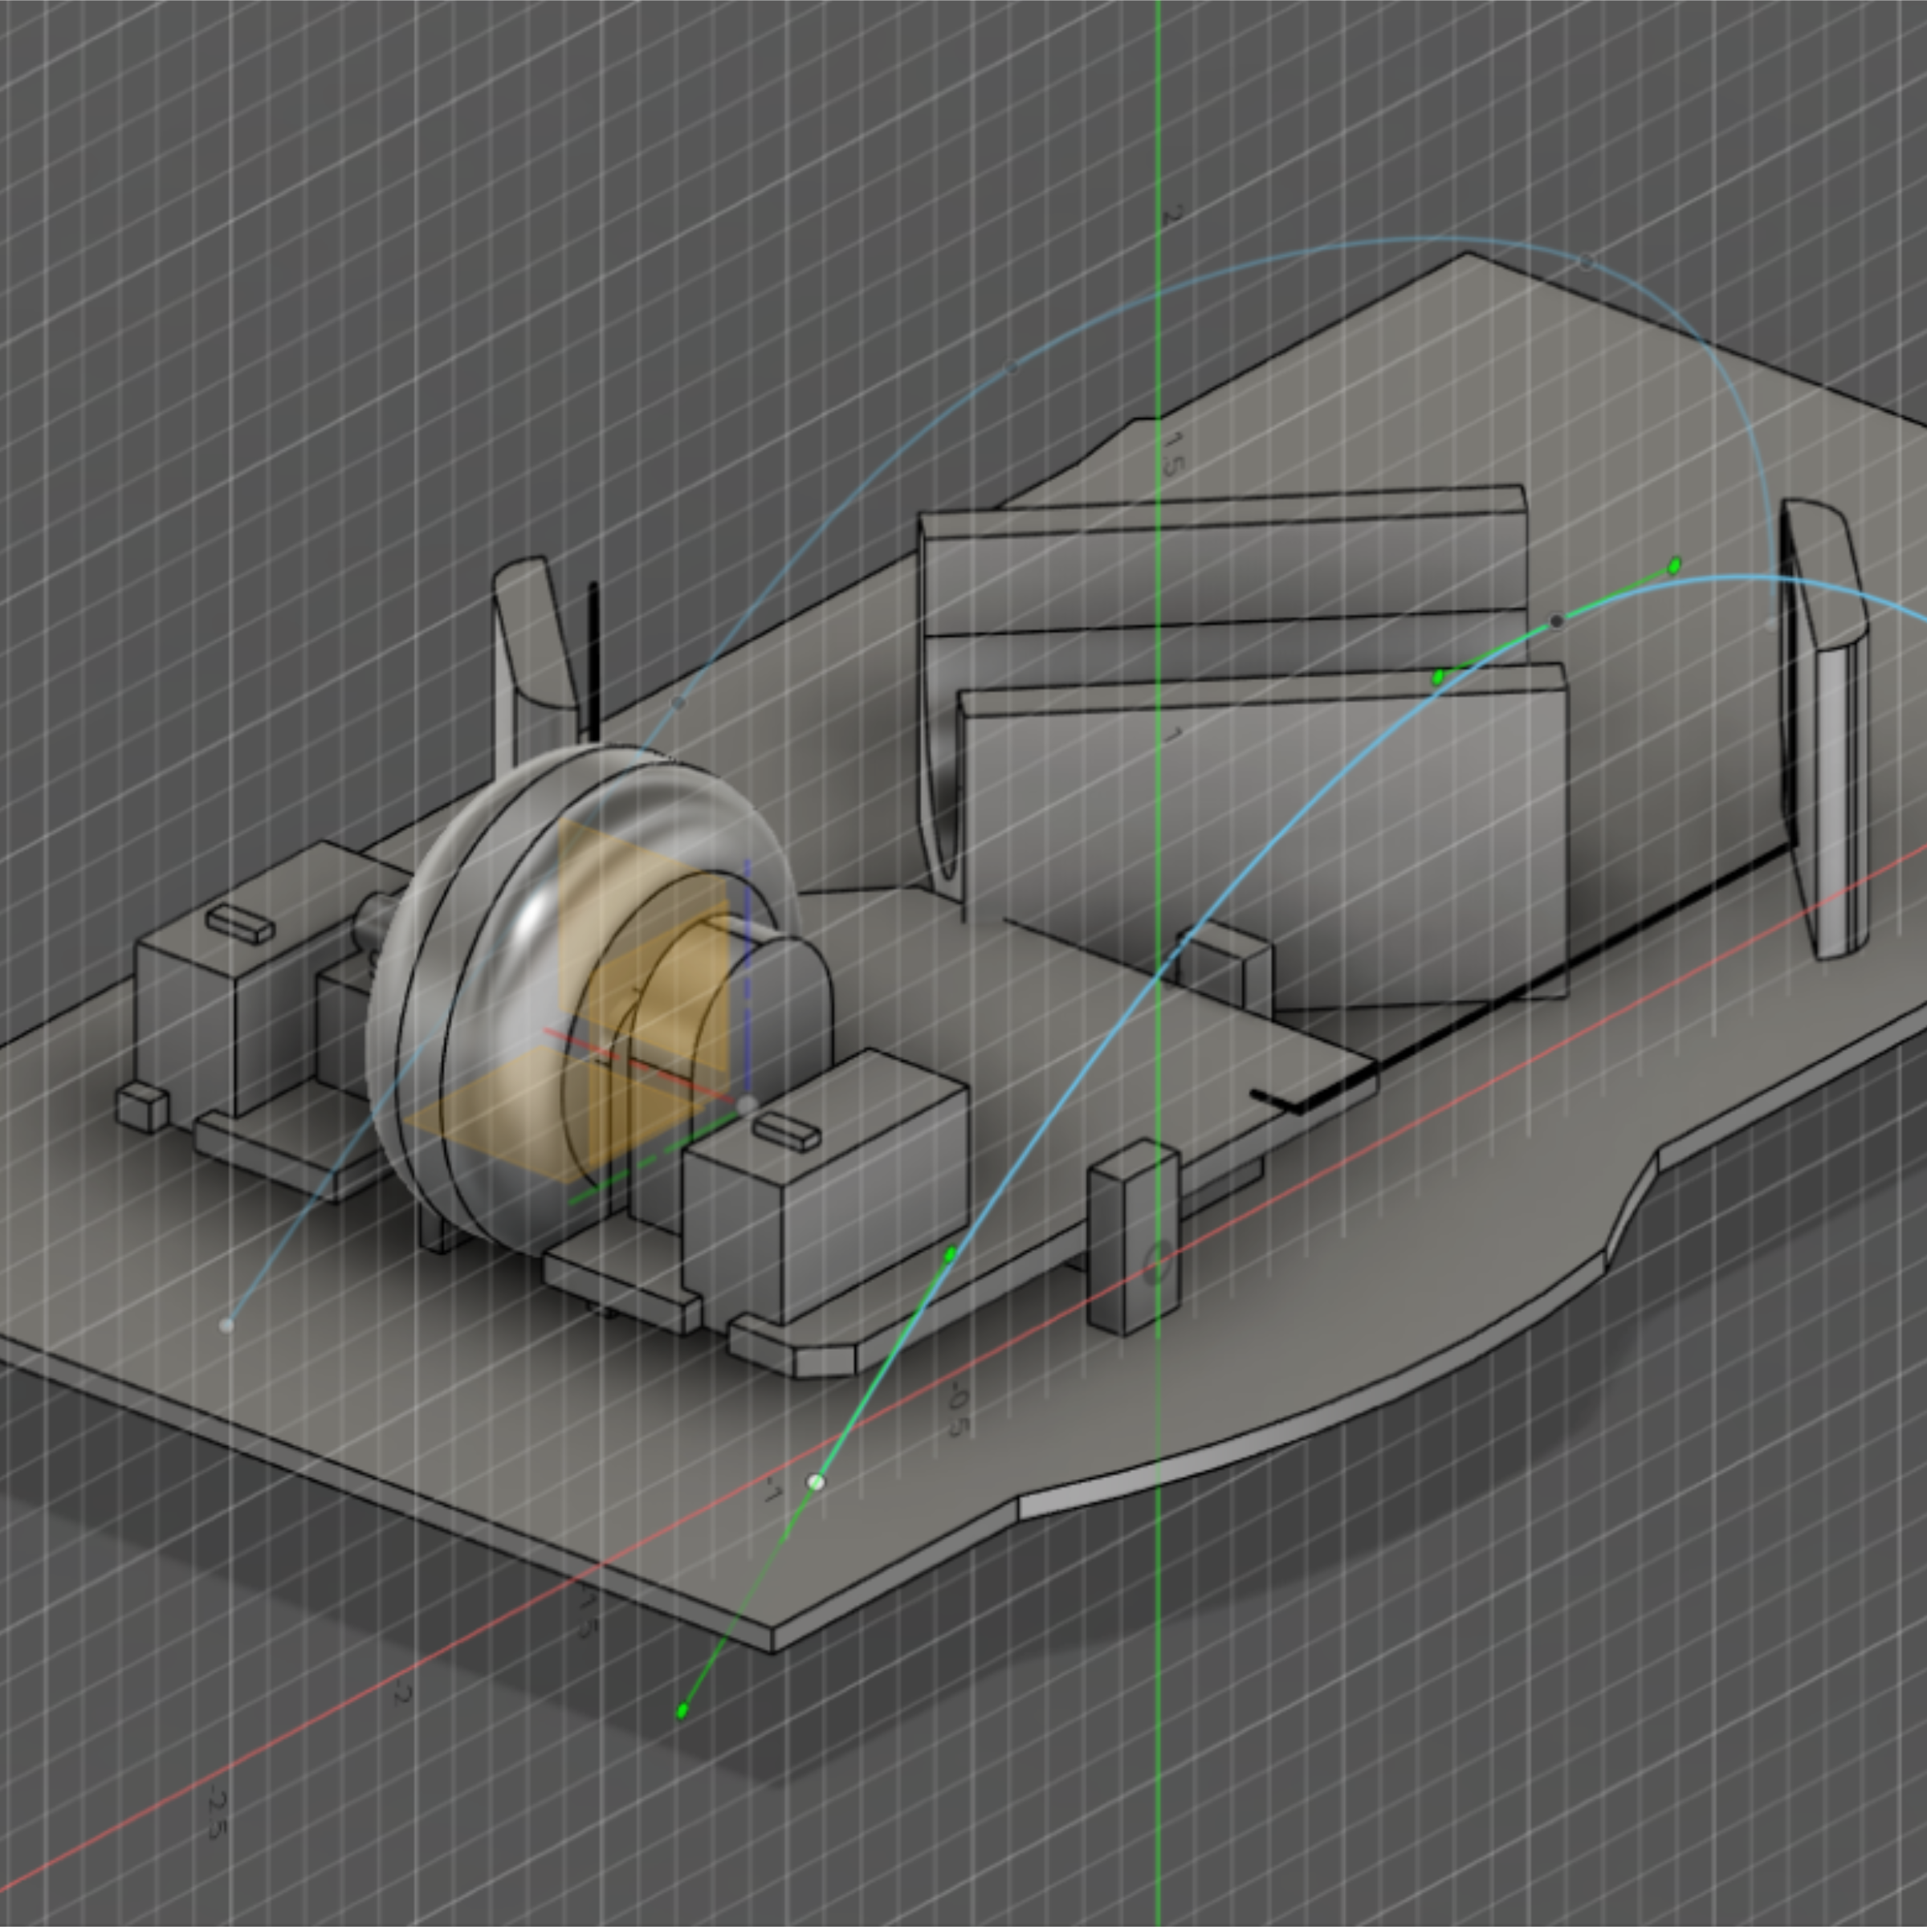The image size is (1927, 1927).
Task: Click the green tangent handle tip below the base plate
Action: (x=682, y=1712)
